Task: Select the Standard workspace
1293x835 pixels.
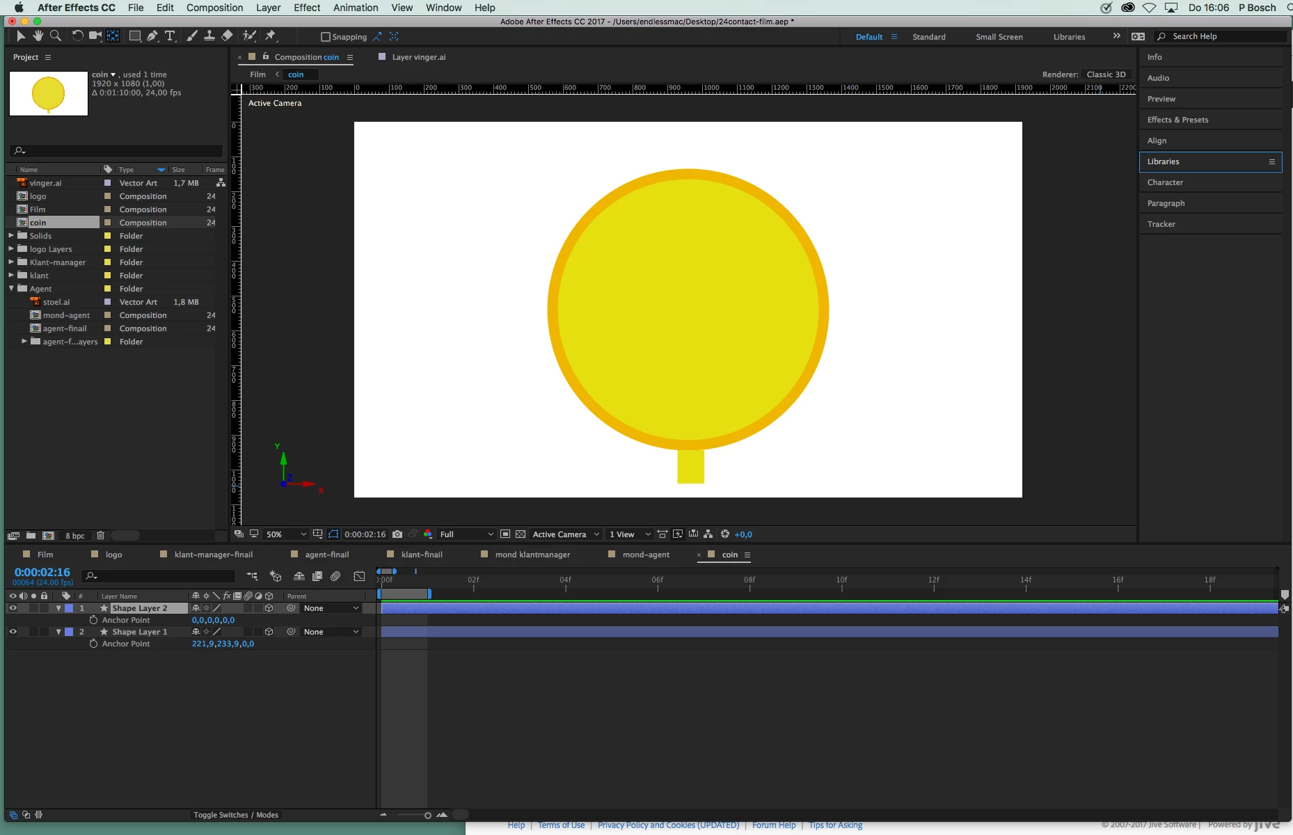Action: click(x=929, y=37)
